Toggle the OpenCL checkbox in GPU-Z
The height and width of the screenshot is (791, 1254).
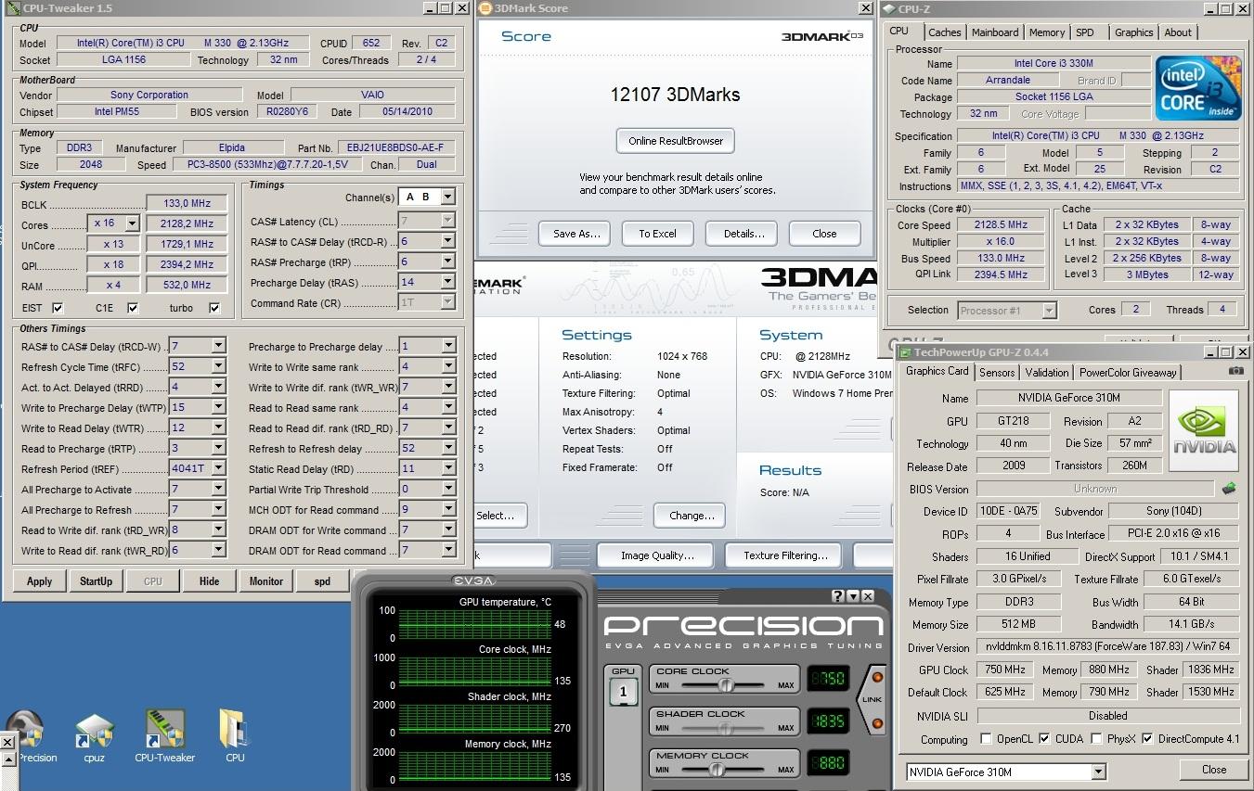[986, 739]
